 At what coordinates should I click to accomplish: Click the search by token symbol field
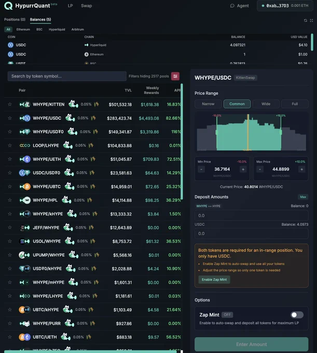coord(67,76)
